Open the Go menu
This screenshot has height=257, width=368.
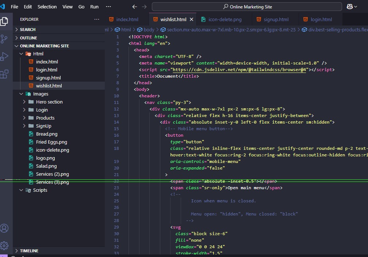click(x=81, y=7)
